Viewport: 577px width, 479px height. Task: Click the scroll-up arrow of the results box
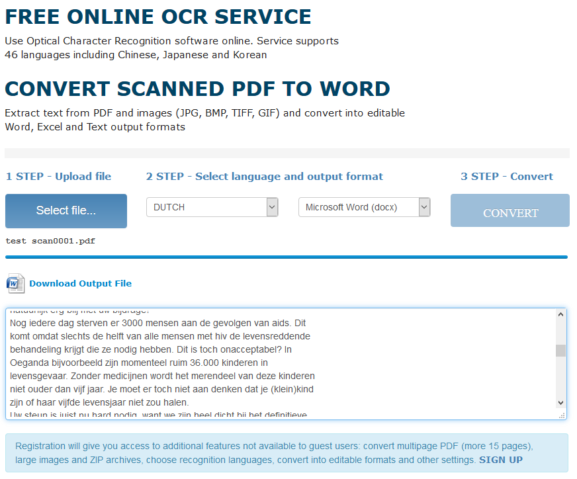tap(561, 313)
